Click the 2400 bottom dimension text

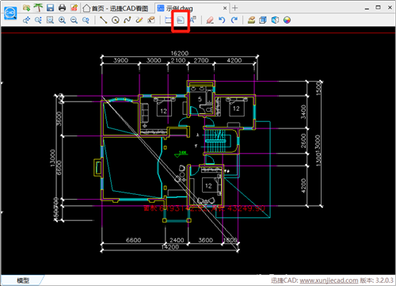(x=177, y=240)
